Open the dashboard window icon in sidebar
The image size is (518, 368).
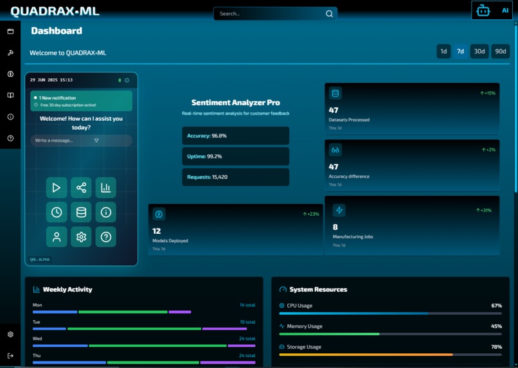(x=10, y=31)
